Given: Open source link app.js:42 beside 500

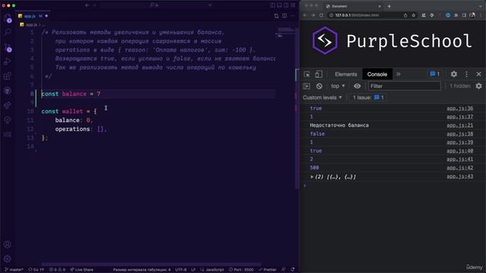Looking at the screenshot, I should pyautogui.click(x=459, y=168).
